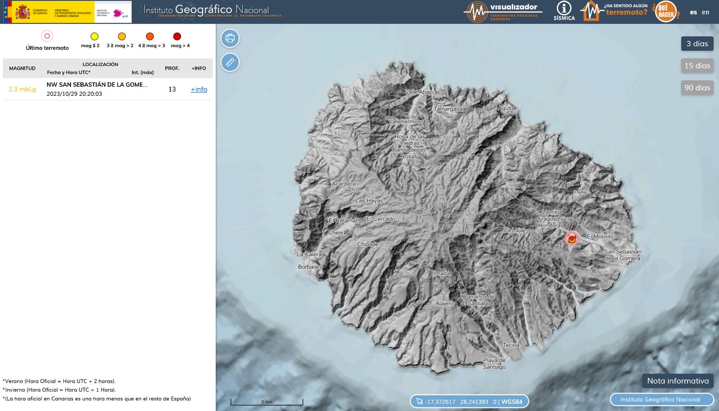Viewport: 719px width, 411px height.
Task: Click the earthquake epicenter marker on map
Action: point(572,239)
